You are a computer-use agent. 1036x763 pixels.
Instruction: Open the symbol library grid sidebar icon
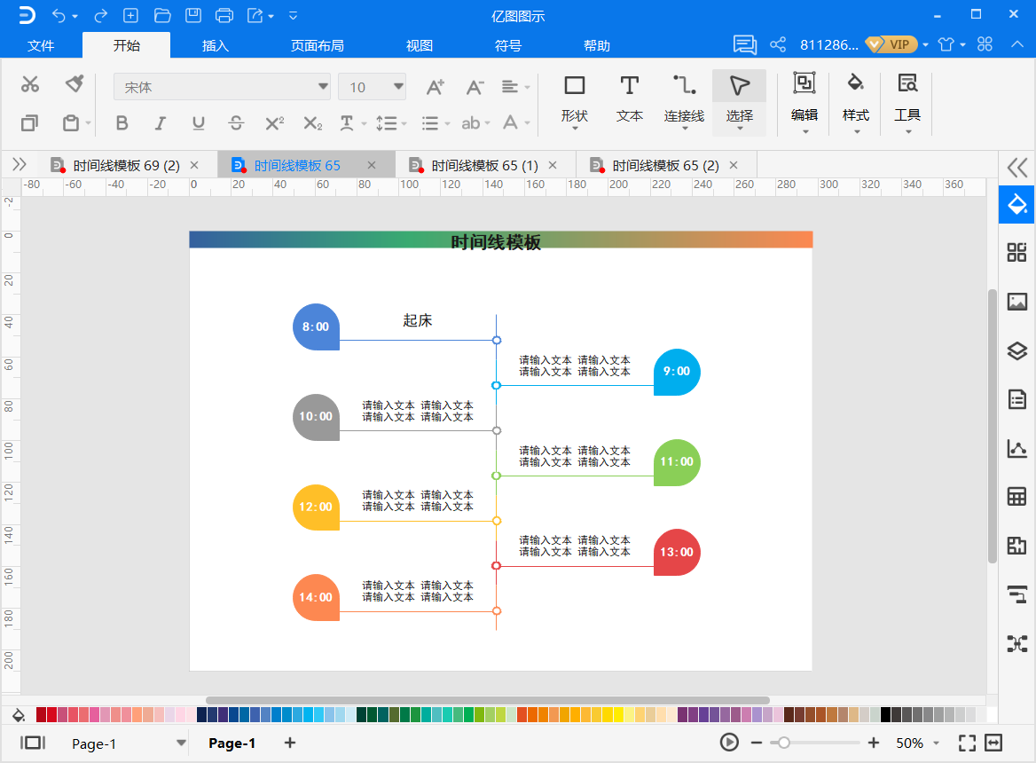point(1016,252)
